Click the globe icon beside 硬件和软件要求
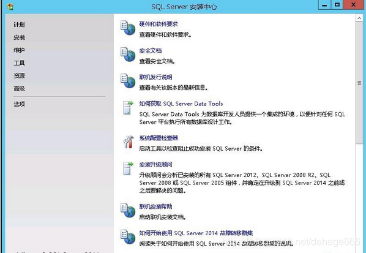Screen dimensions: 366x253 tap(128, 28)
